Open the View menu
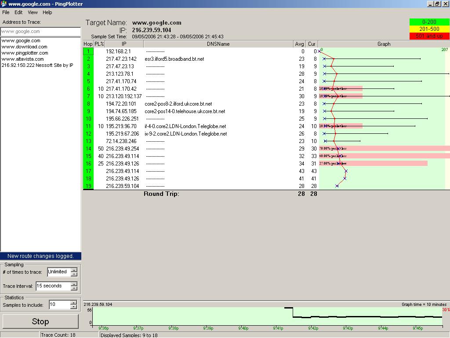 33,12
